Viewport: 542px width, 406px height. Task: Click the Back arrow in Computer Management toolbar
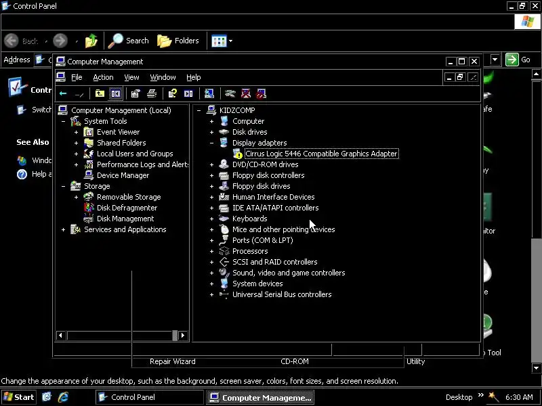click(63, 93)
